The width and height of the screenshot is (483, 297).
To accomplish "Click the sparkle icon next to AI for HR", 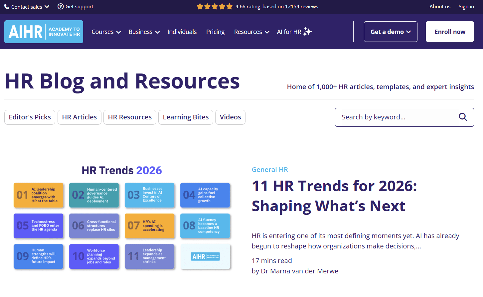I will click(307, 32).
